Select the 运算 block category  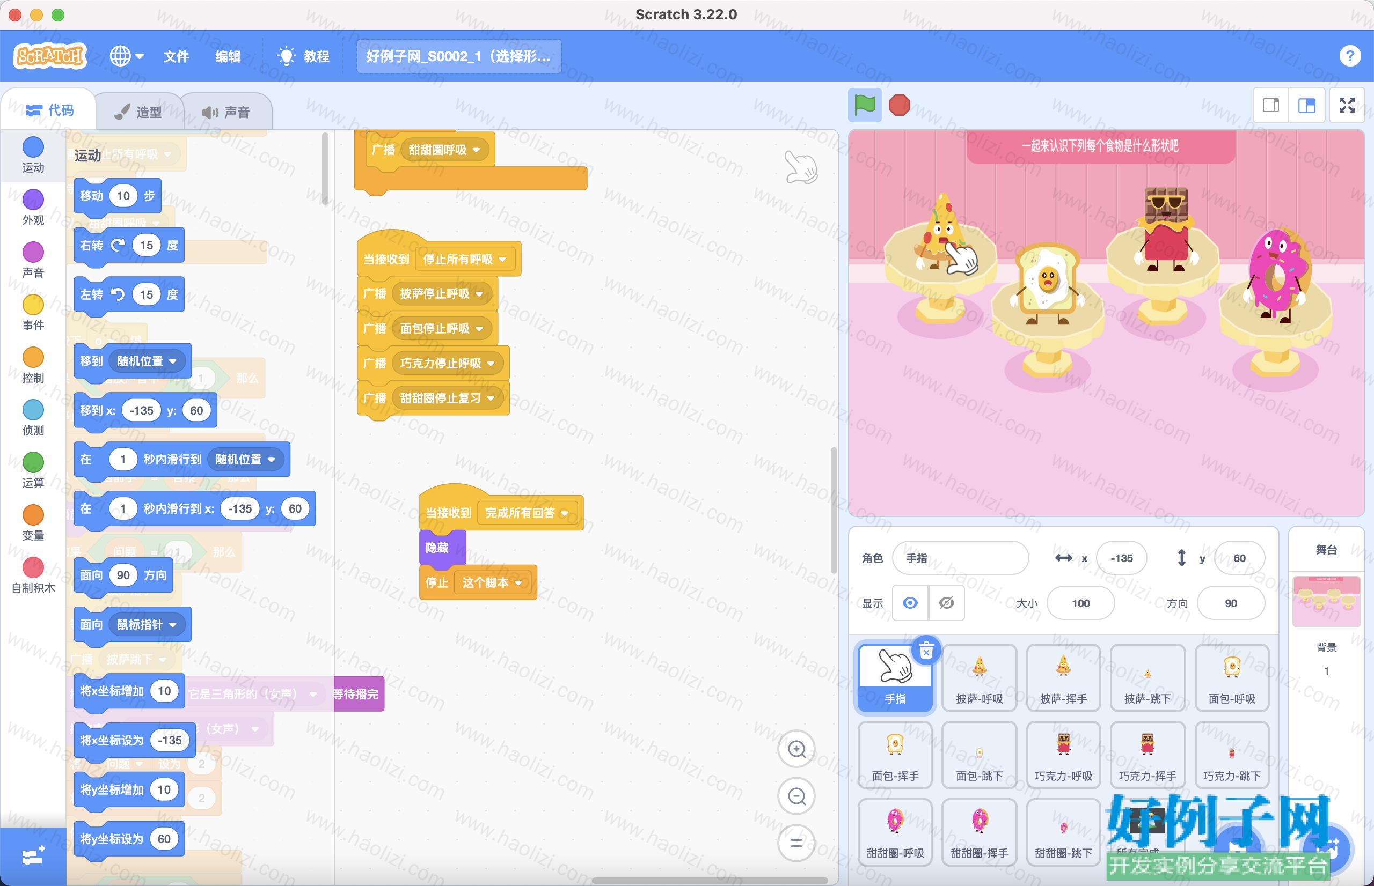click(x=33, y=470)
